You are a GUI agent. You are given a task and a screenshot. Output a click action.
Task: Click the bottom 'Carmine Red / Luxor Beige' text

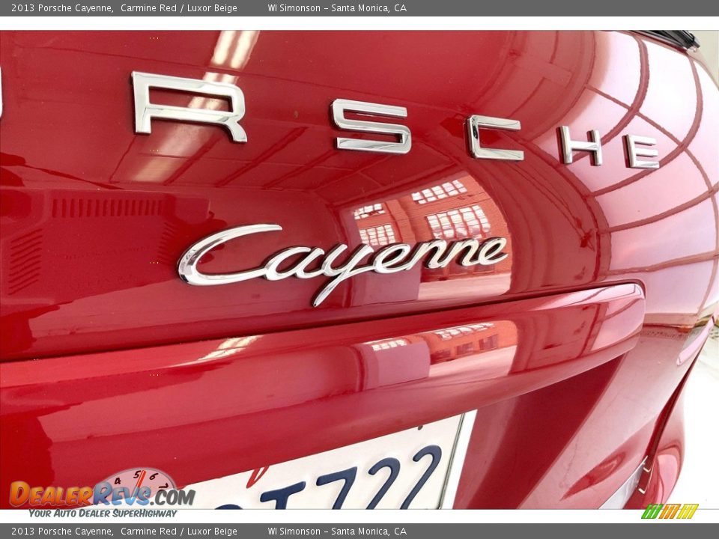179,532
